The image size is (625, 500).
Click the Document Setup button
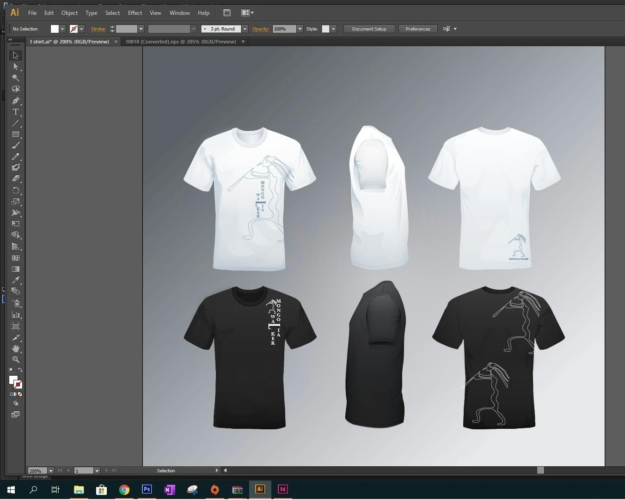[369, 29]
